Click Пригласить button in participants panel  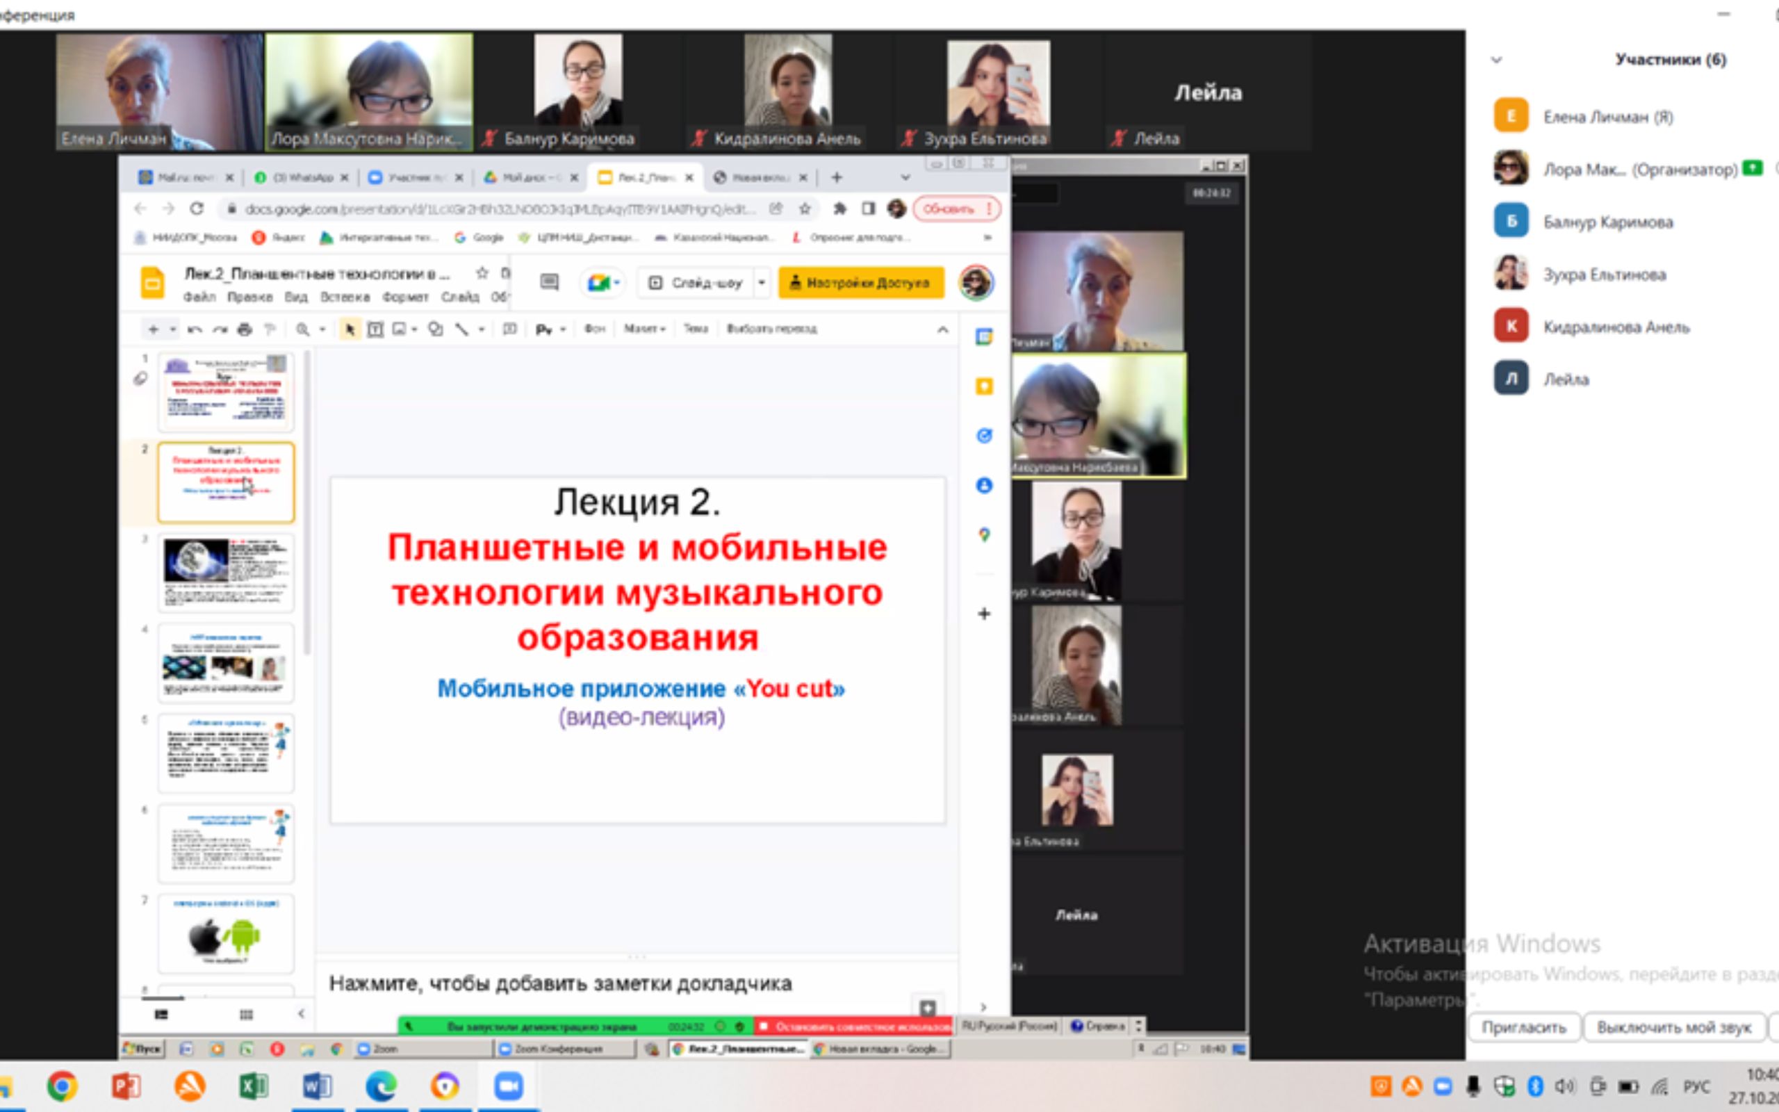coord(1523,1027)
